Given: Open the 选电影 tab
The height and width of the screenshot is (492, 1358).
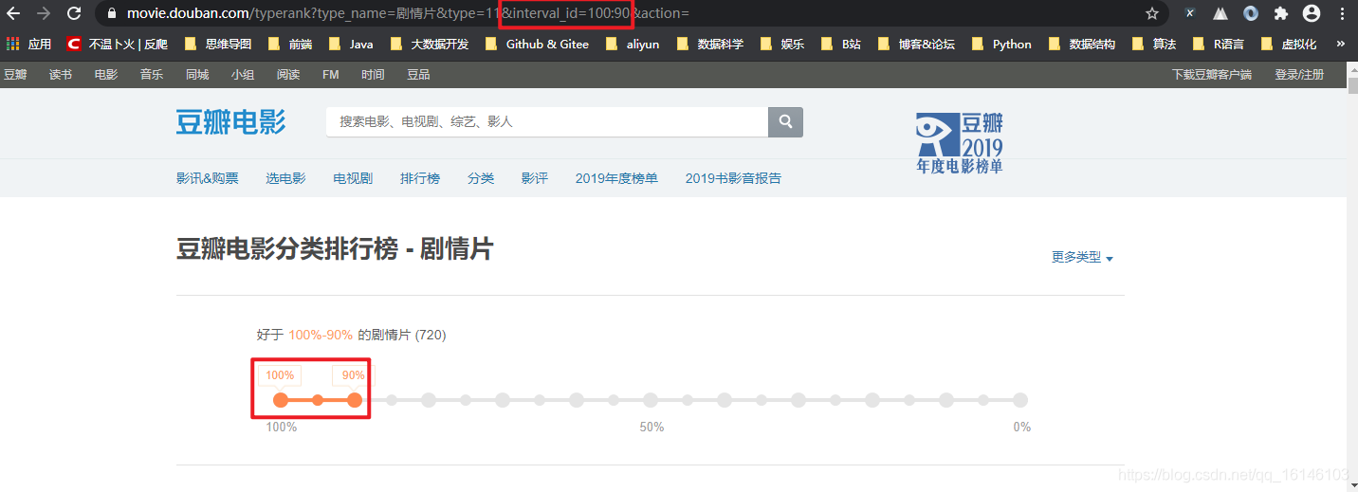Looking at the screenshot, I should 285,178.
